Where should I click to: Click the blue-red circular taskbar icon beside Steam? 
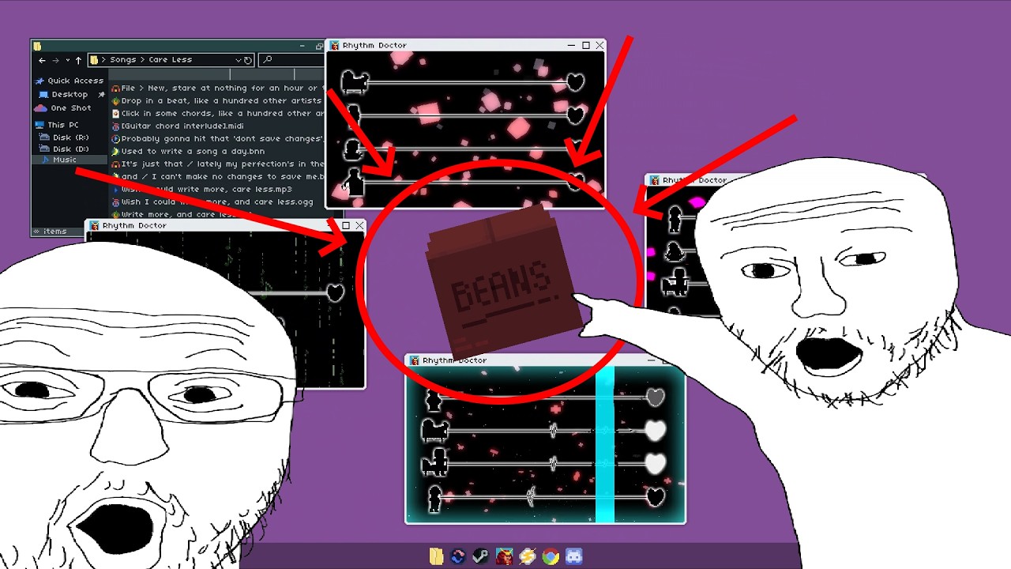(457, 556)
